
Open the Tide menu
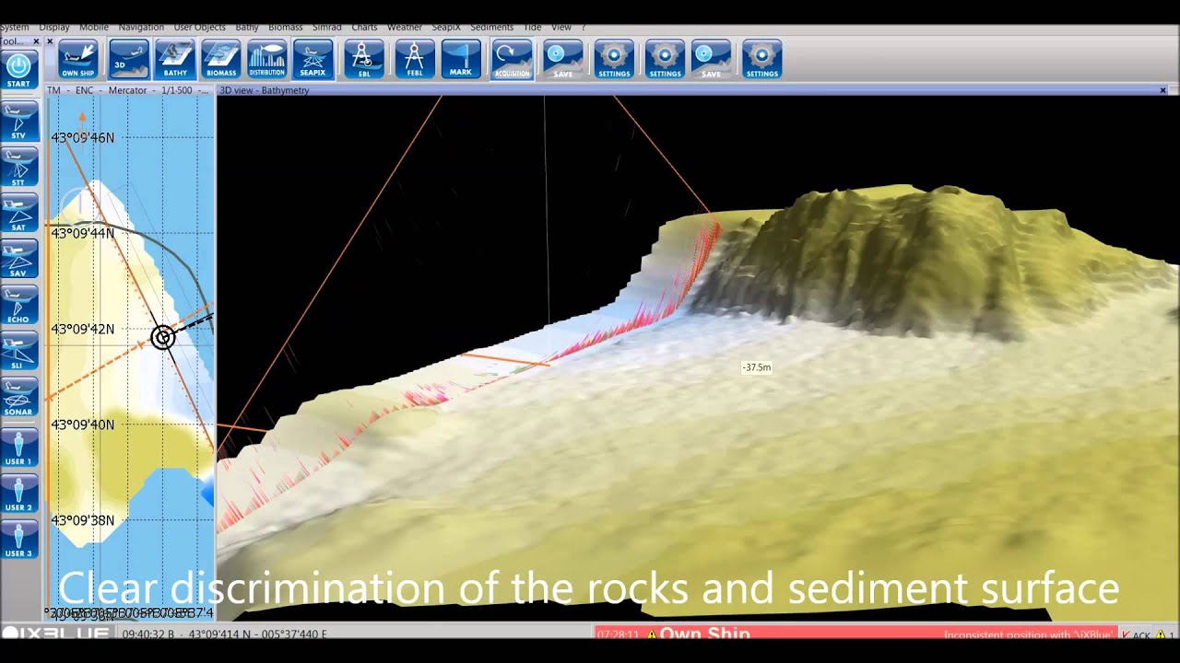click(x=532, y=28)
